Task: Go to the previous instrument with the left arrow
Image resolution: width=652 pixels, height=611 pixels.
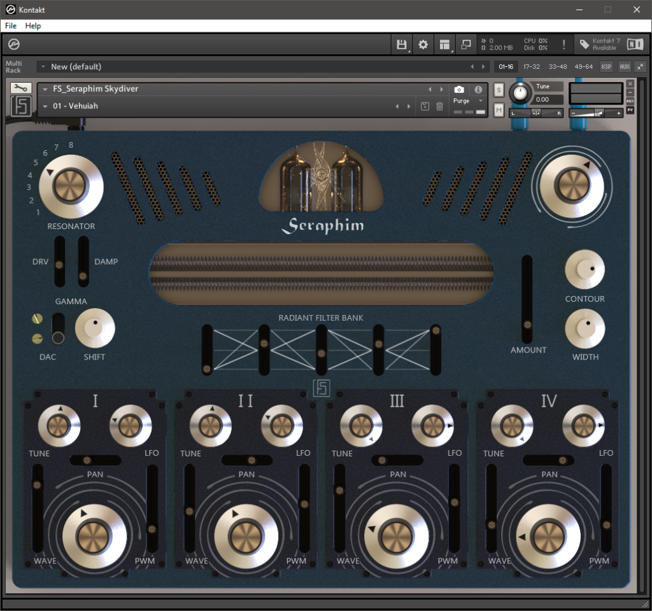Action: point(430,89)
